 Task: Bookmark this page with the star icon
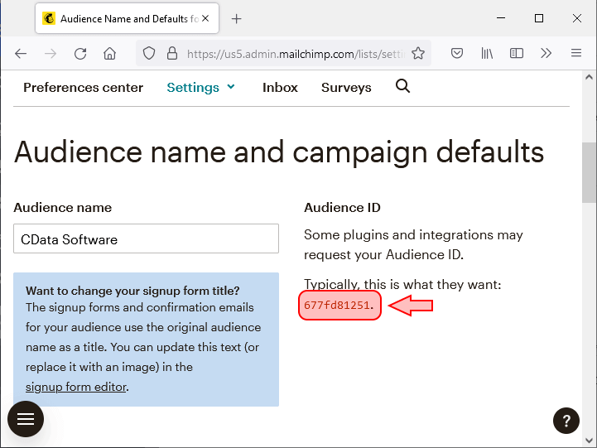tap(418, 53)
